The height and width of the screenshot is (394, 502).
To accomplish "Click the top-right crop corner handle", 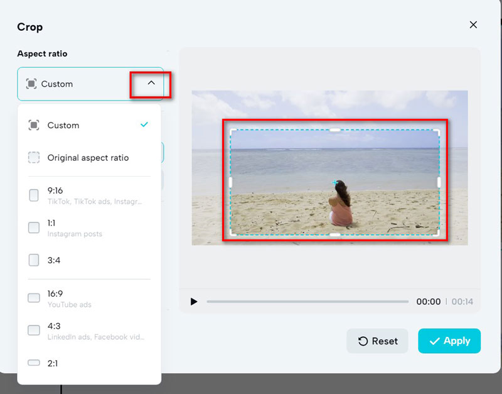I will click(x=437, y=131).
